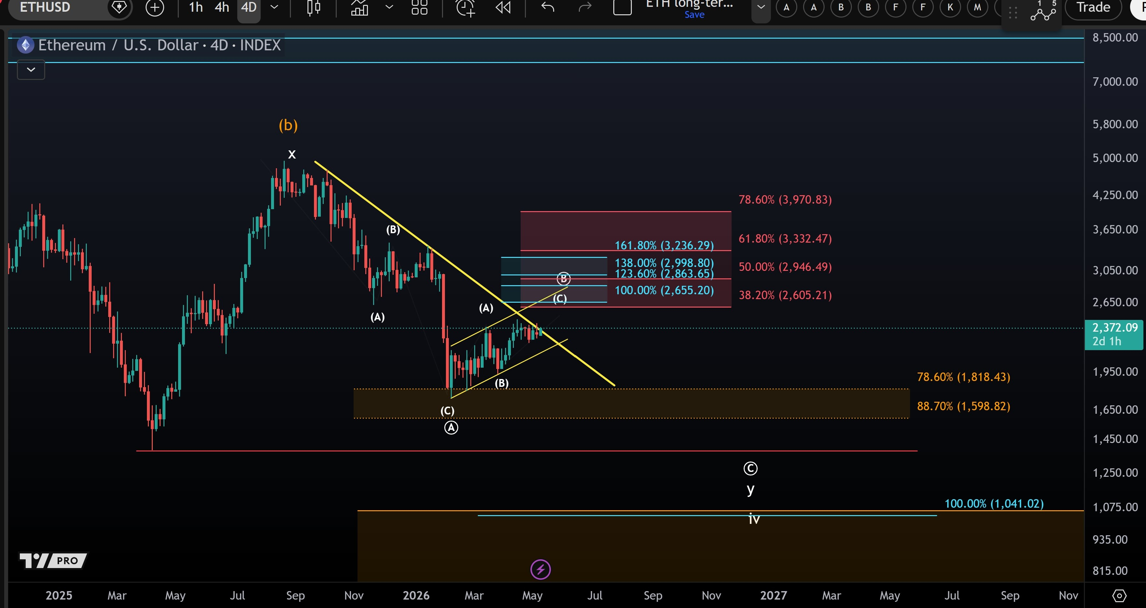Click the Ethereum / U.S. Dollar chart title
Image resolution: width=1146 pixels, height=608 pixels.
tap(159, 45)
